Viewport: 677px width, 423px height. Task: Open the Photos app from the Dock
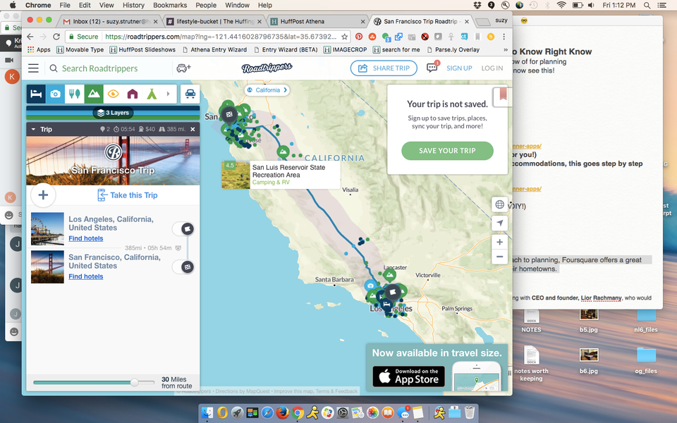pyautogui.click(x=372, y=413)
